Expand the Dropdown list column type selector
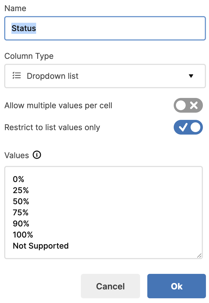Screen dimensions: 209x303 coord(105,76)
